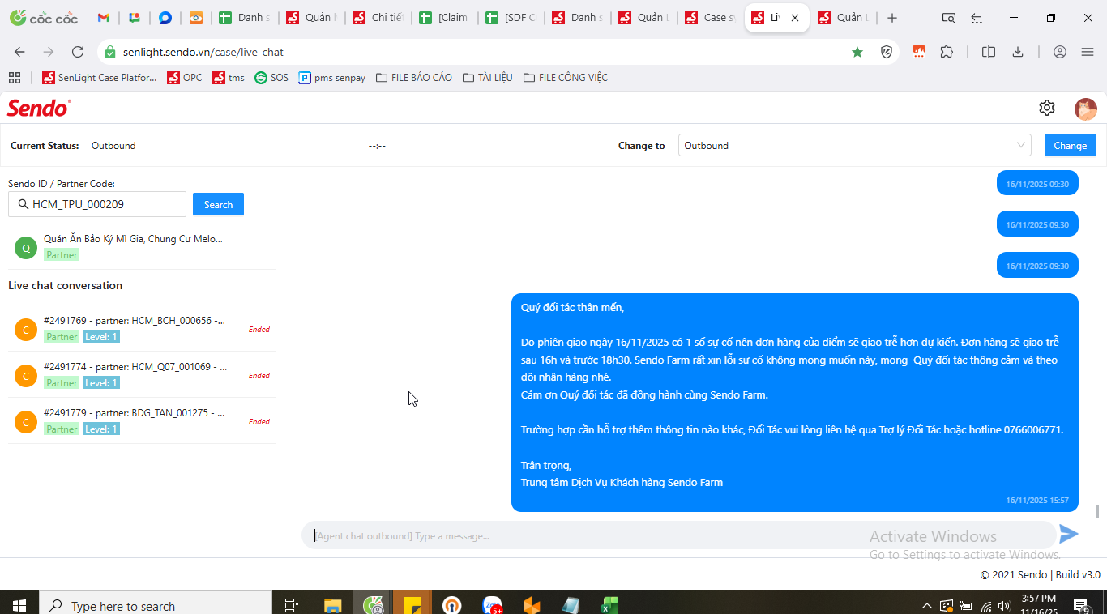
Task: Open the browser profile account icon
Action: [1060, 52]
